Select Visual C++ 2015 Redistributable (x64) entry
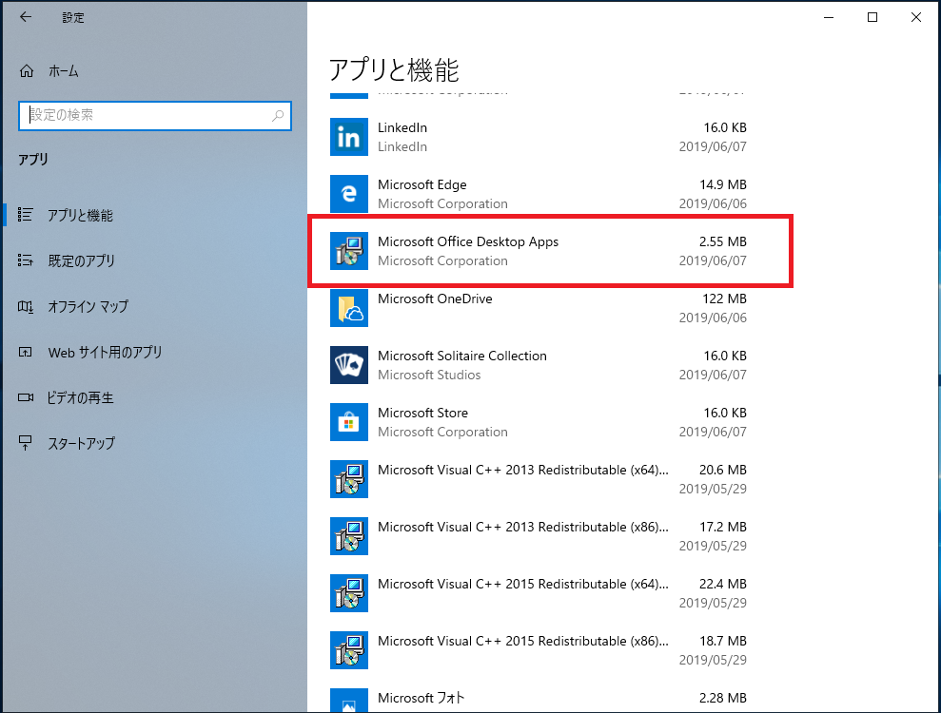 pos(539,592)
